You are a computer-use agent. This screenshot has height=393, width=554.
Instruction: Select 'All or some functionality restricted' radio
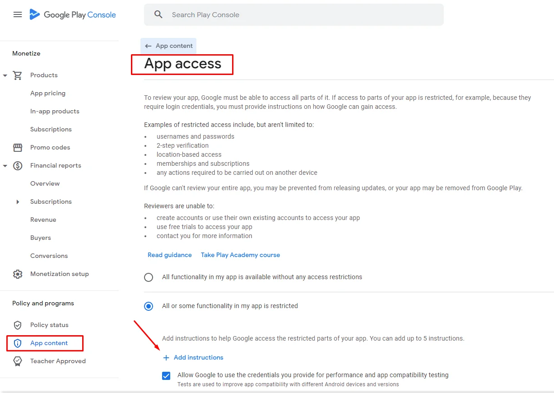[149, 306]
